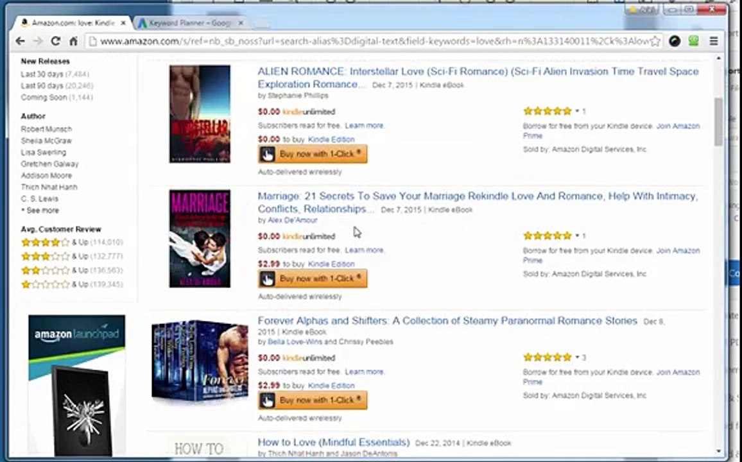742x462 pixels.
Task: Open the dark round extension icon
Action: pos(675,42)
